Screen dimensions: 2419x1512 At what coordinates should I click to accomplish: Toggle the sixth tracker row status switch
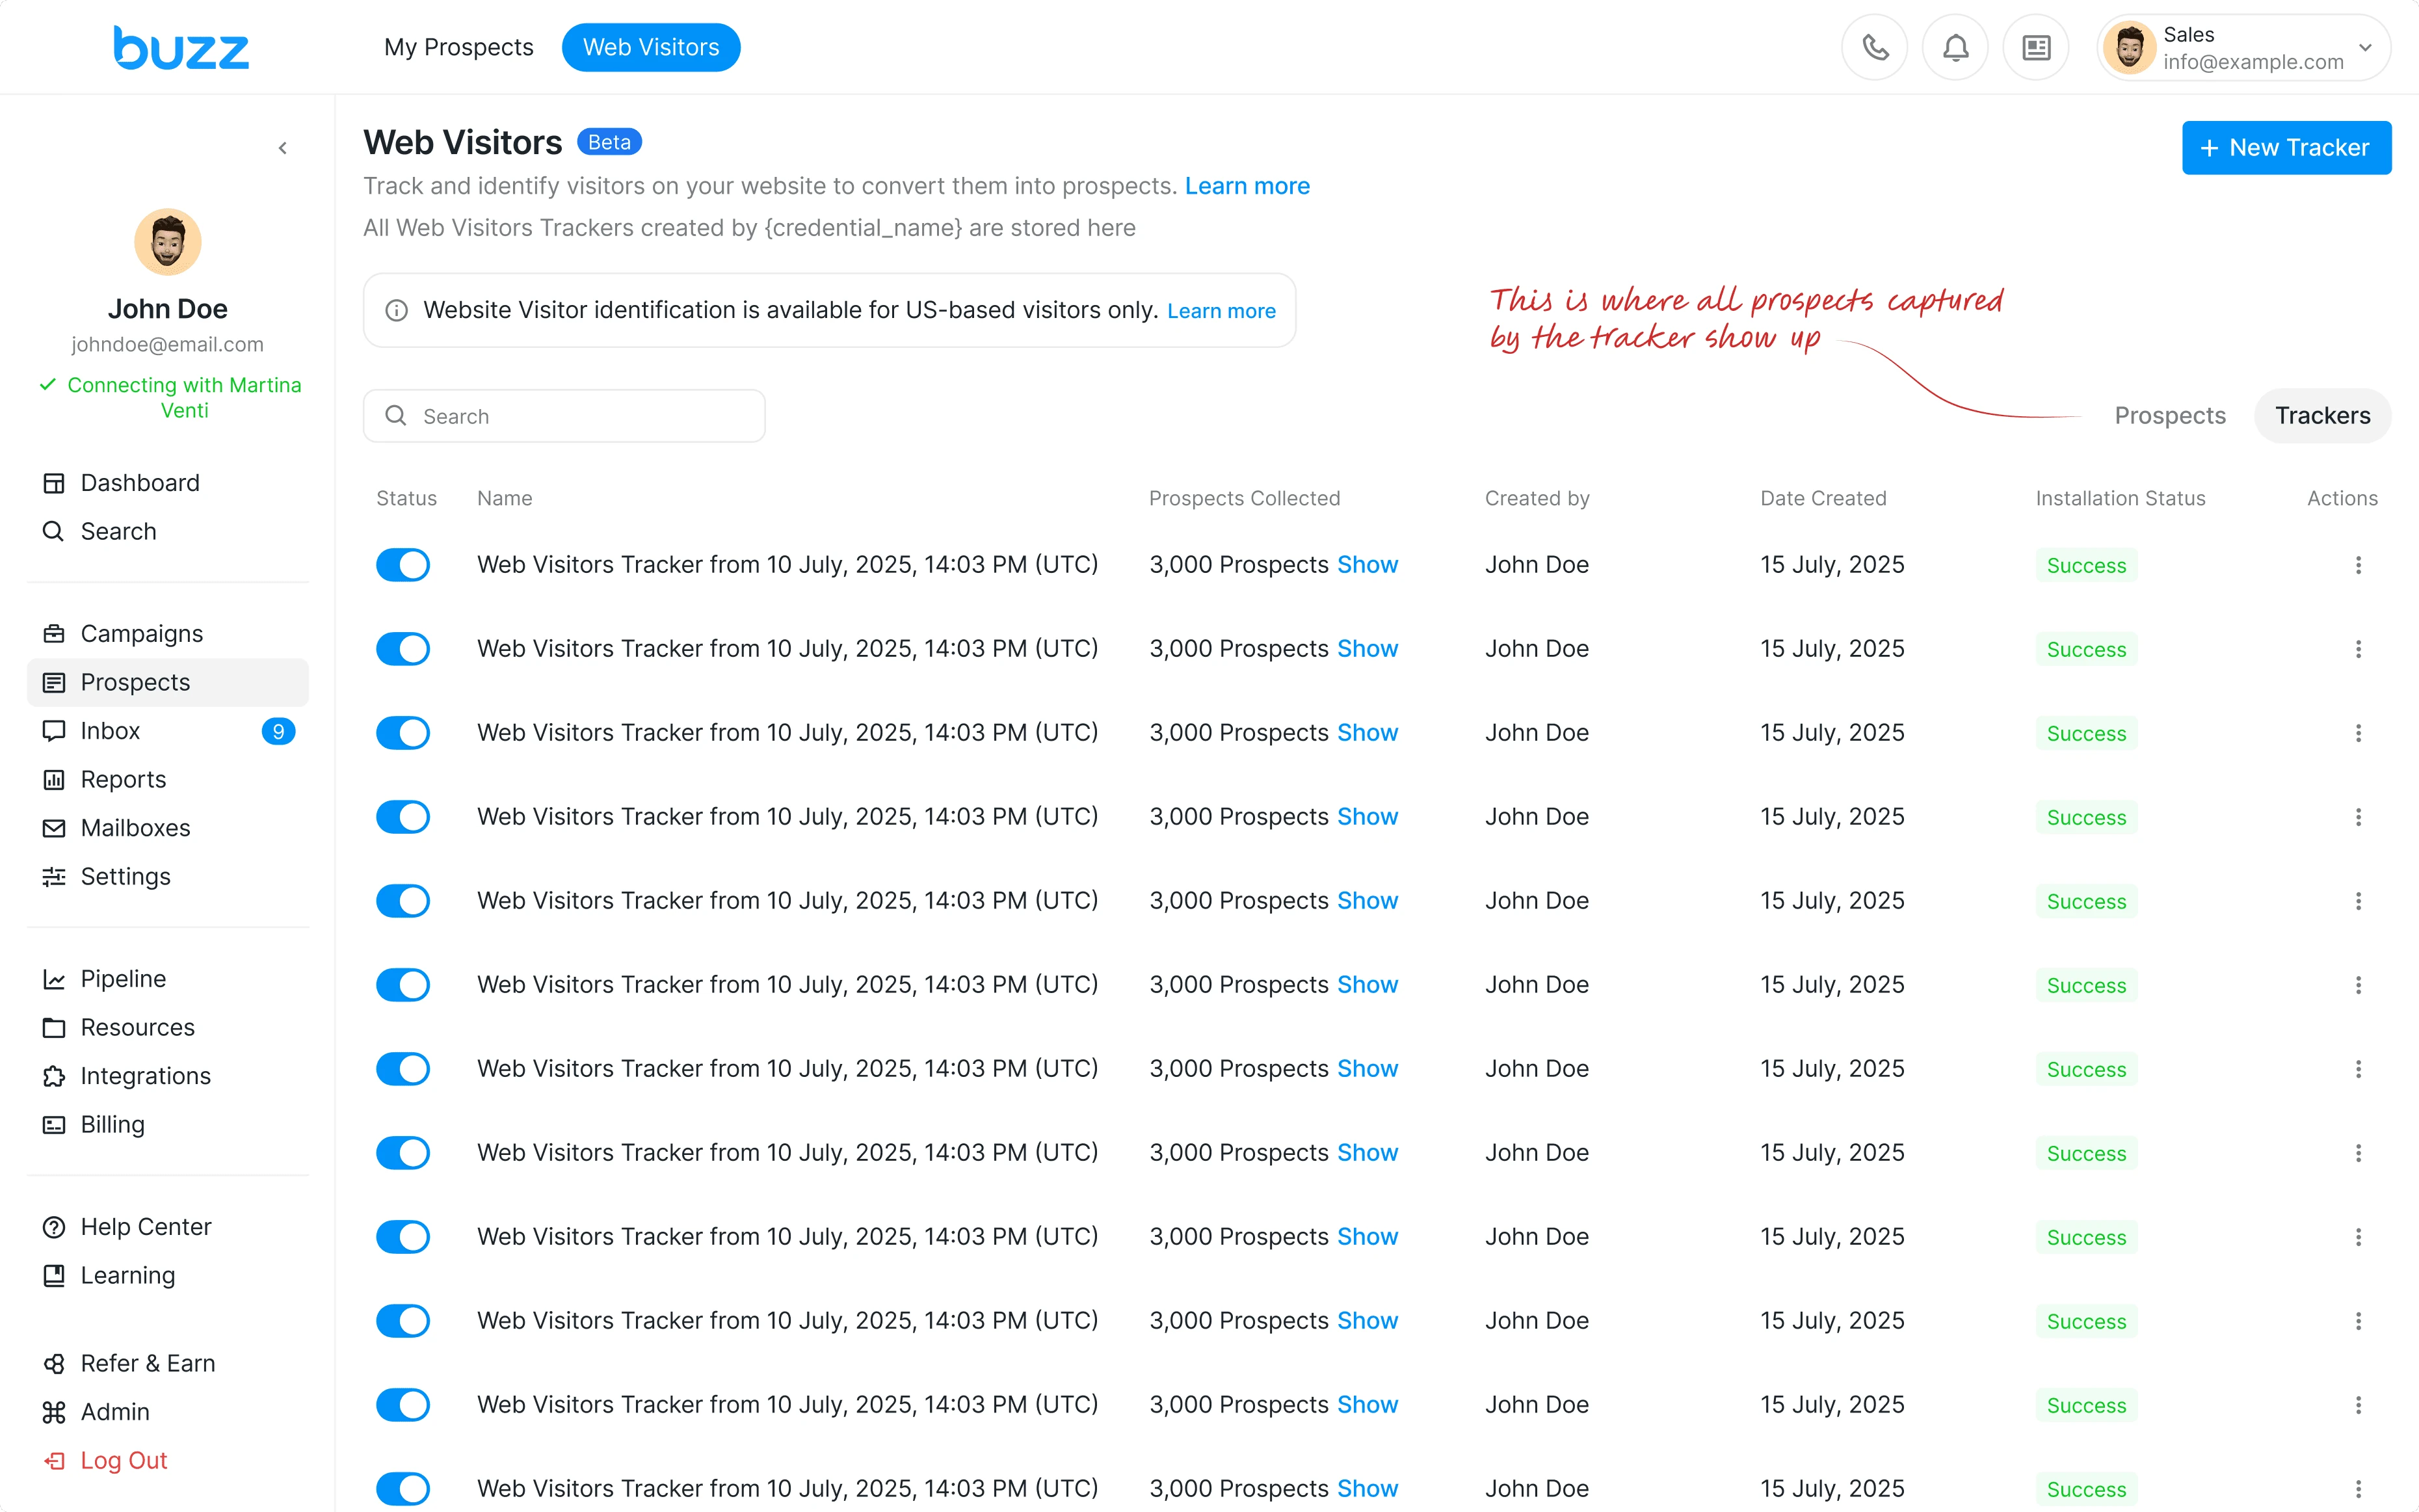coord(403,985)
